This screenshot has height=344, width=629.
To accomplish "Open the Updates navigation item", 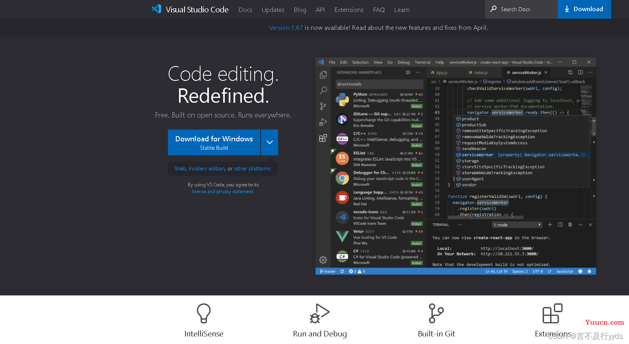I will 273,10.
